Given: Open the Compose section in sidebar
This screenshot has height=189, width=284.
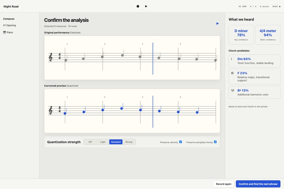Looking at the screenshot, I should tap(9, 19).
